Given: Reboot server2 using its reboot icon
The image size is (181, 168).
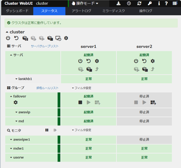Looking at the screenshot, I should point(144,61).
